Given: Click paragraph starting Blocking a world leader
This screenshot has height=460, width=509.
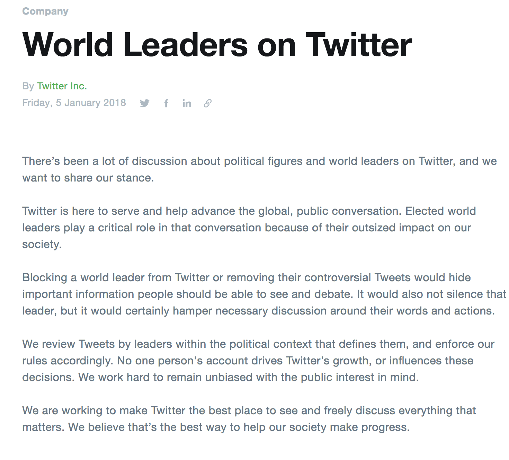Looking at the screenshot, I should pos(264,294).
